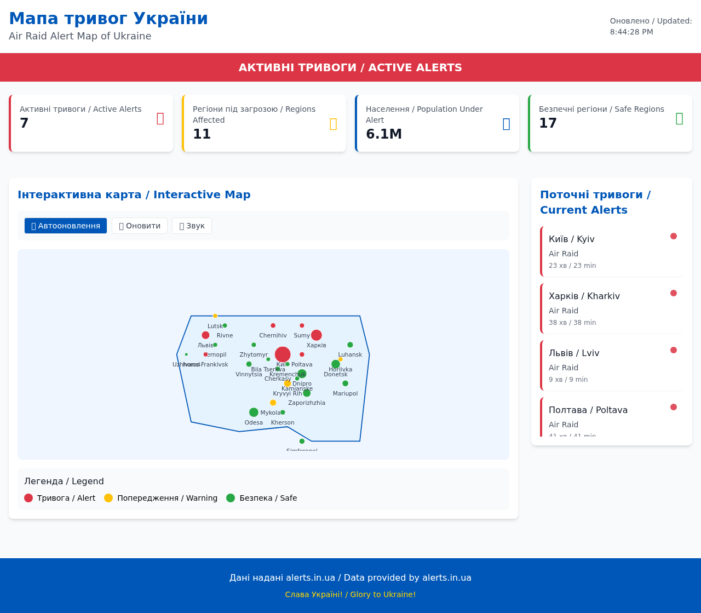Click the Слава Україні footer link

pos(350,594)
